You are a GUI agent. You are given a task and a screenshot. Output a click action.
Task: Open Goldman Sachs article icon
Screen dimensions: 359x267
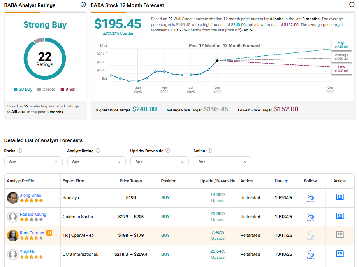[340, 216]
